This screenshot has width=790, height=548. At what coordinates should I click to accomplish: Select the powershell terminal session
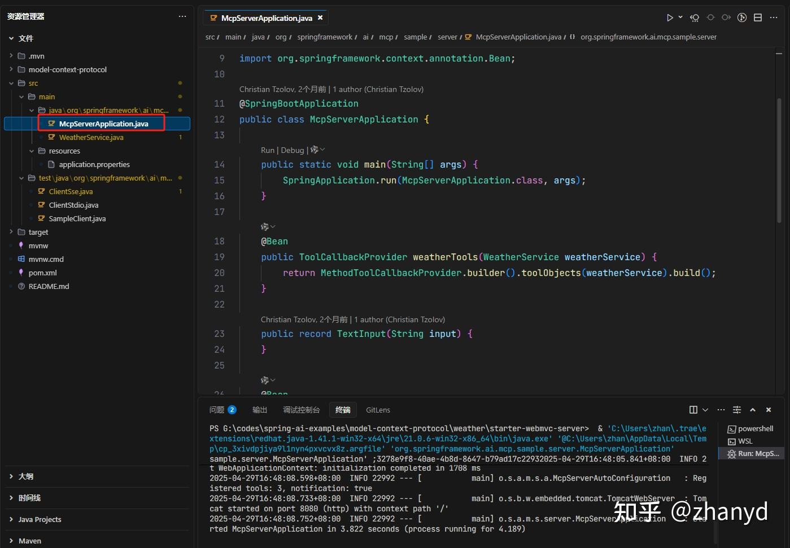tap(755, 429)
